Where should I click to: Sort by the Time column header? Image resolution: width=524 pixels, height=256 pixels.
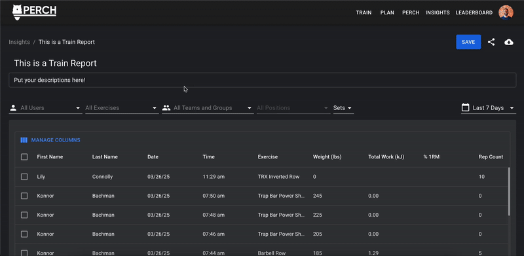[x=208, y=156]
